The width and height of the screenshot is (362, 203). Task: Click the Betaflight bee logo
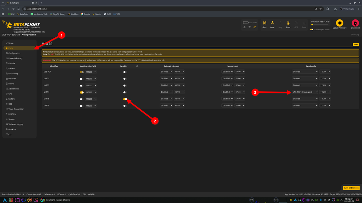click(x=7, y=24)
